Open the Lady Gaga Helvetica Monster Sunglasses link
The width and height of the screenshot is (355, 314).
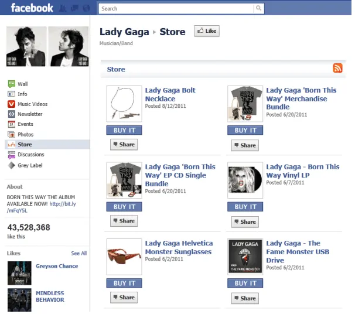(178, 247)
